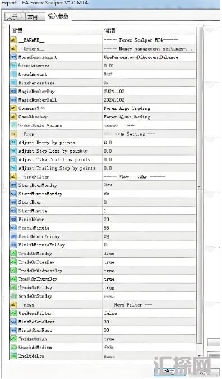Screen dimensions: 222x379
Task: Click the integer icon next to MagicNumberBuy
Action: point(13,92)
